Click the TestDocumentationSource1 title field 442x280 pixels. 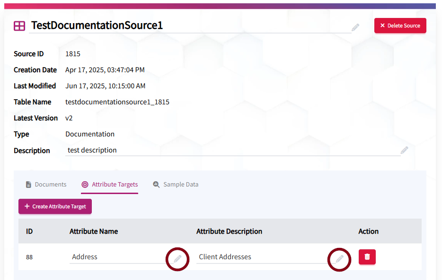[190, 25]
